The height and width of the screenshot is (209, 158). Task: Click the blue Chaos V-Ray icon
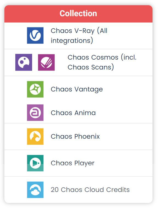(x=35, y=35)
